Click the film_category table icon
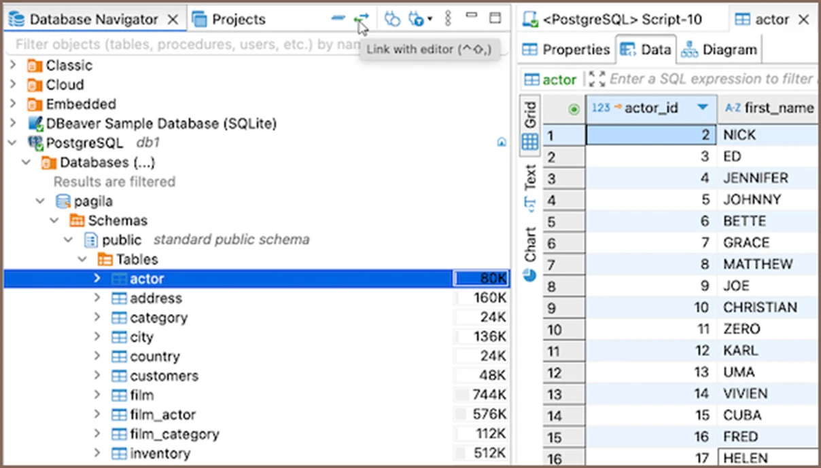821x468 pixels. click(x=119, y=434)
